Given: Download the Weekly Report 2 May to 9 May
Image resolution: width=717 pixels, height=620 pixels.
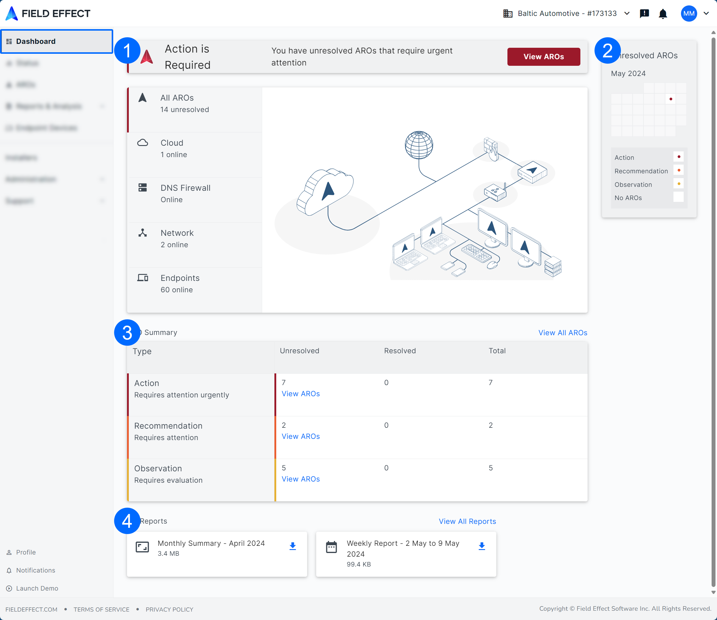Looking at the screenshot, I should point(482,546).
